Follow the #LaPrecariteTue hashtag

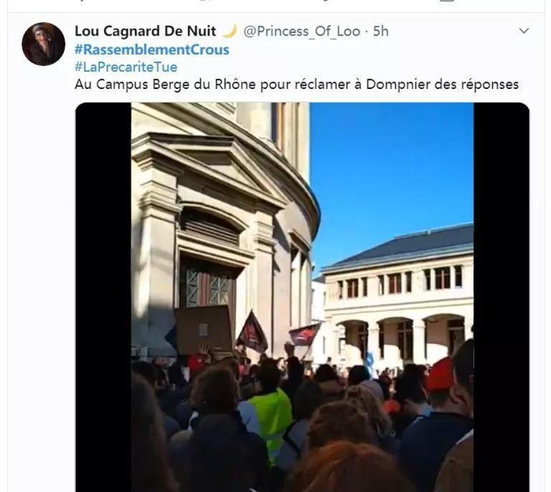coord(126,67)
